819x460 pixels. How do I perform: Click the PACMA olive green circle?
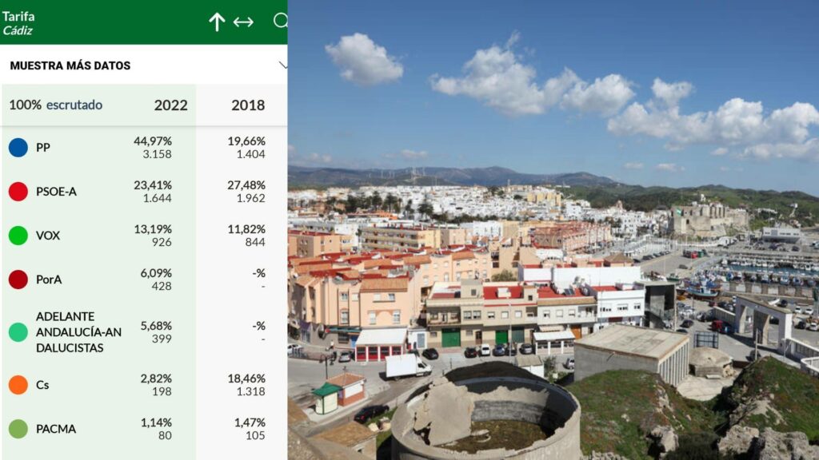[18, 429]
